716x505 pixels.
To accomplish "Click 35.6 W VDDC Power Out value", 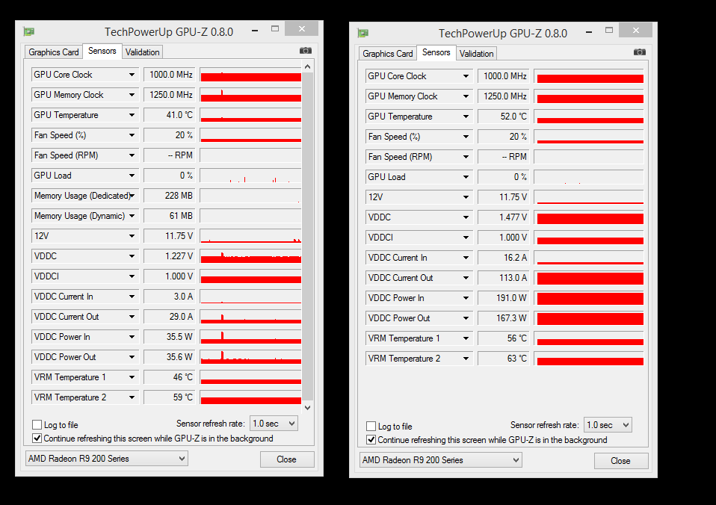I will [170, 357].
